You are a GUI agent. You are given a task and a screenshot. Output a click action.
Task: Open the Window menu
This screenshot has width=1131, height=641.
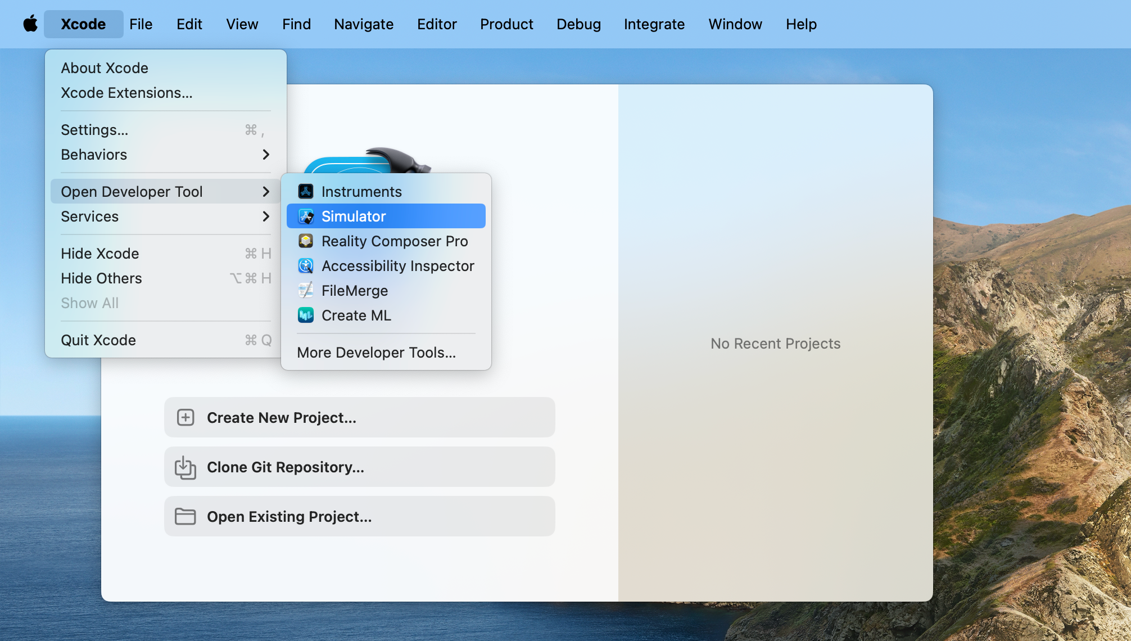point(735,24)
